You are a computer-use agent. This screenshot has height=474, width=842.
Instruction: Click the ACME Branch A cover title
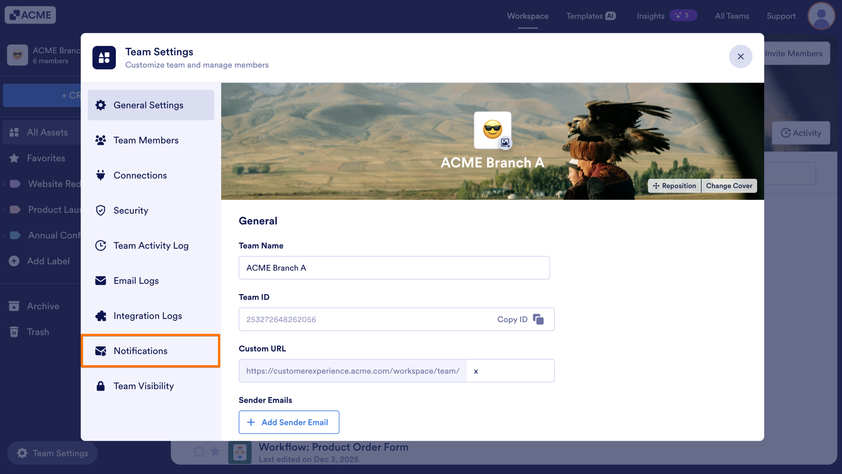[492, 162]
